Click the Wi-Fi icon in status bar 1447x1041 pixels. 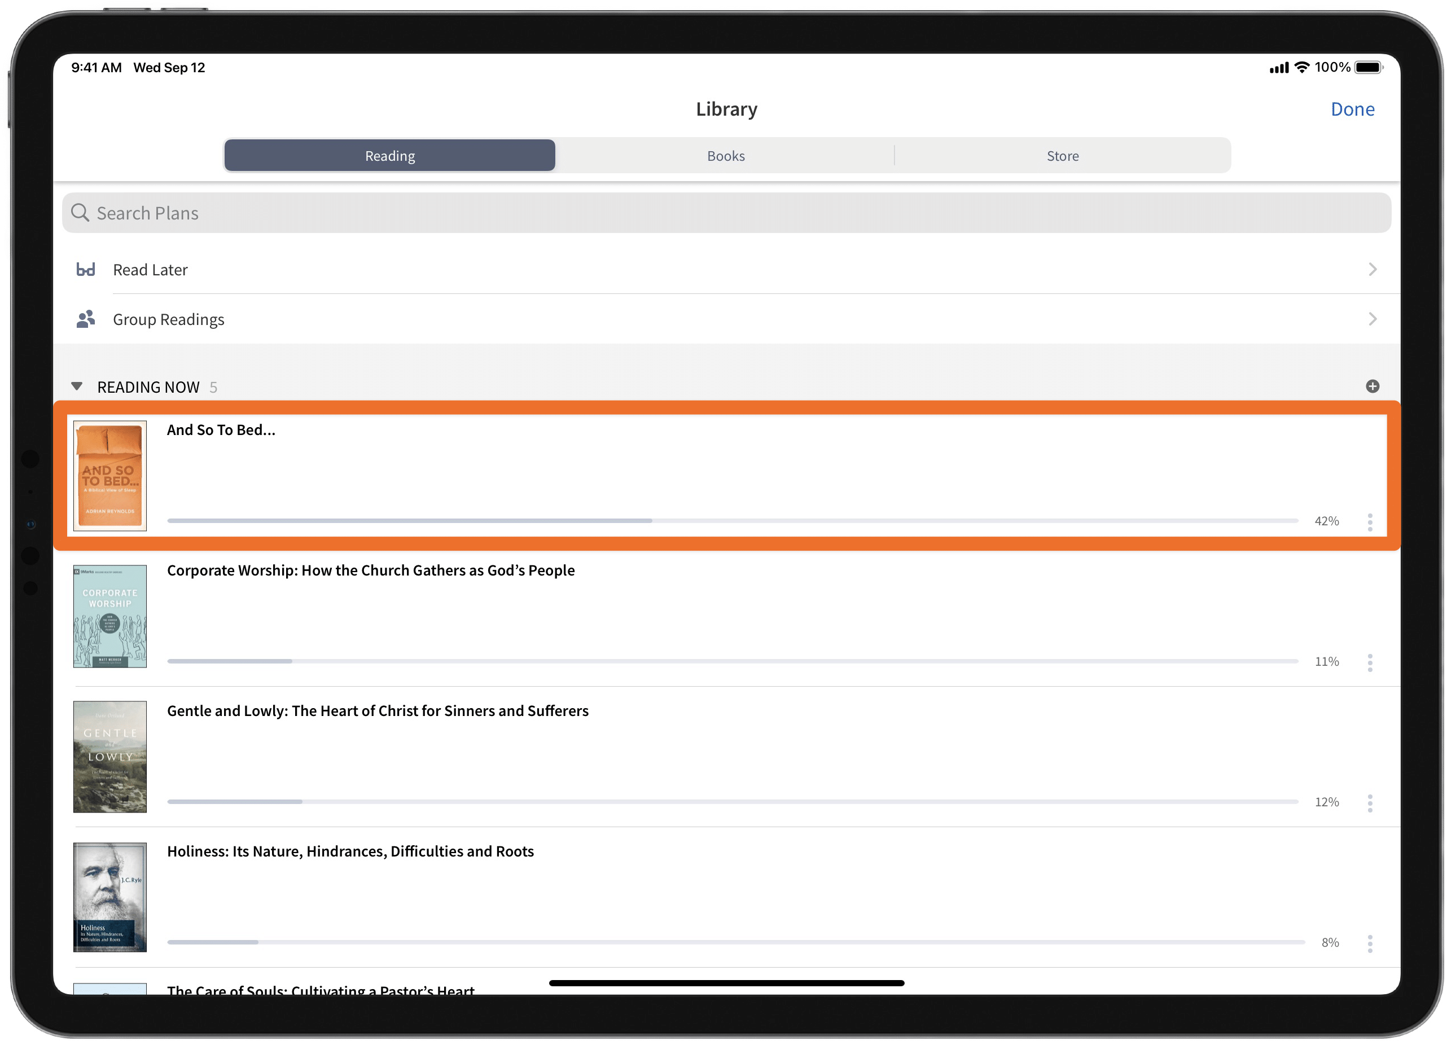tap(1301, 68)
